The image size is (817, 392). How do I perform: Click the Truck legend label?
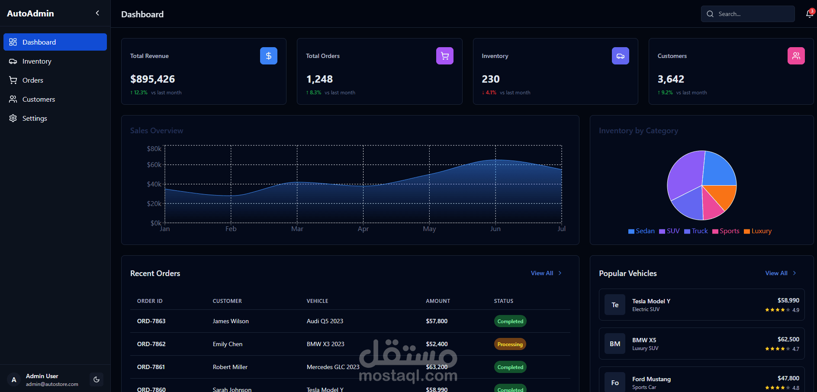point(700,231)
